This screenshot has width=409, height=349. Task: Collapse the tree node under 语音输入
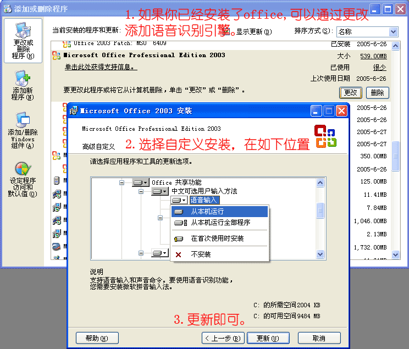point(160,218)
